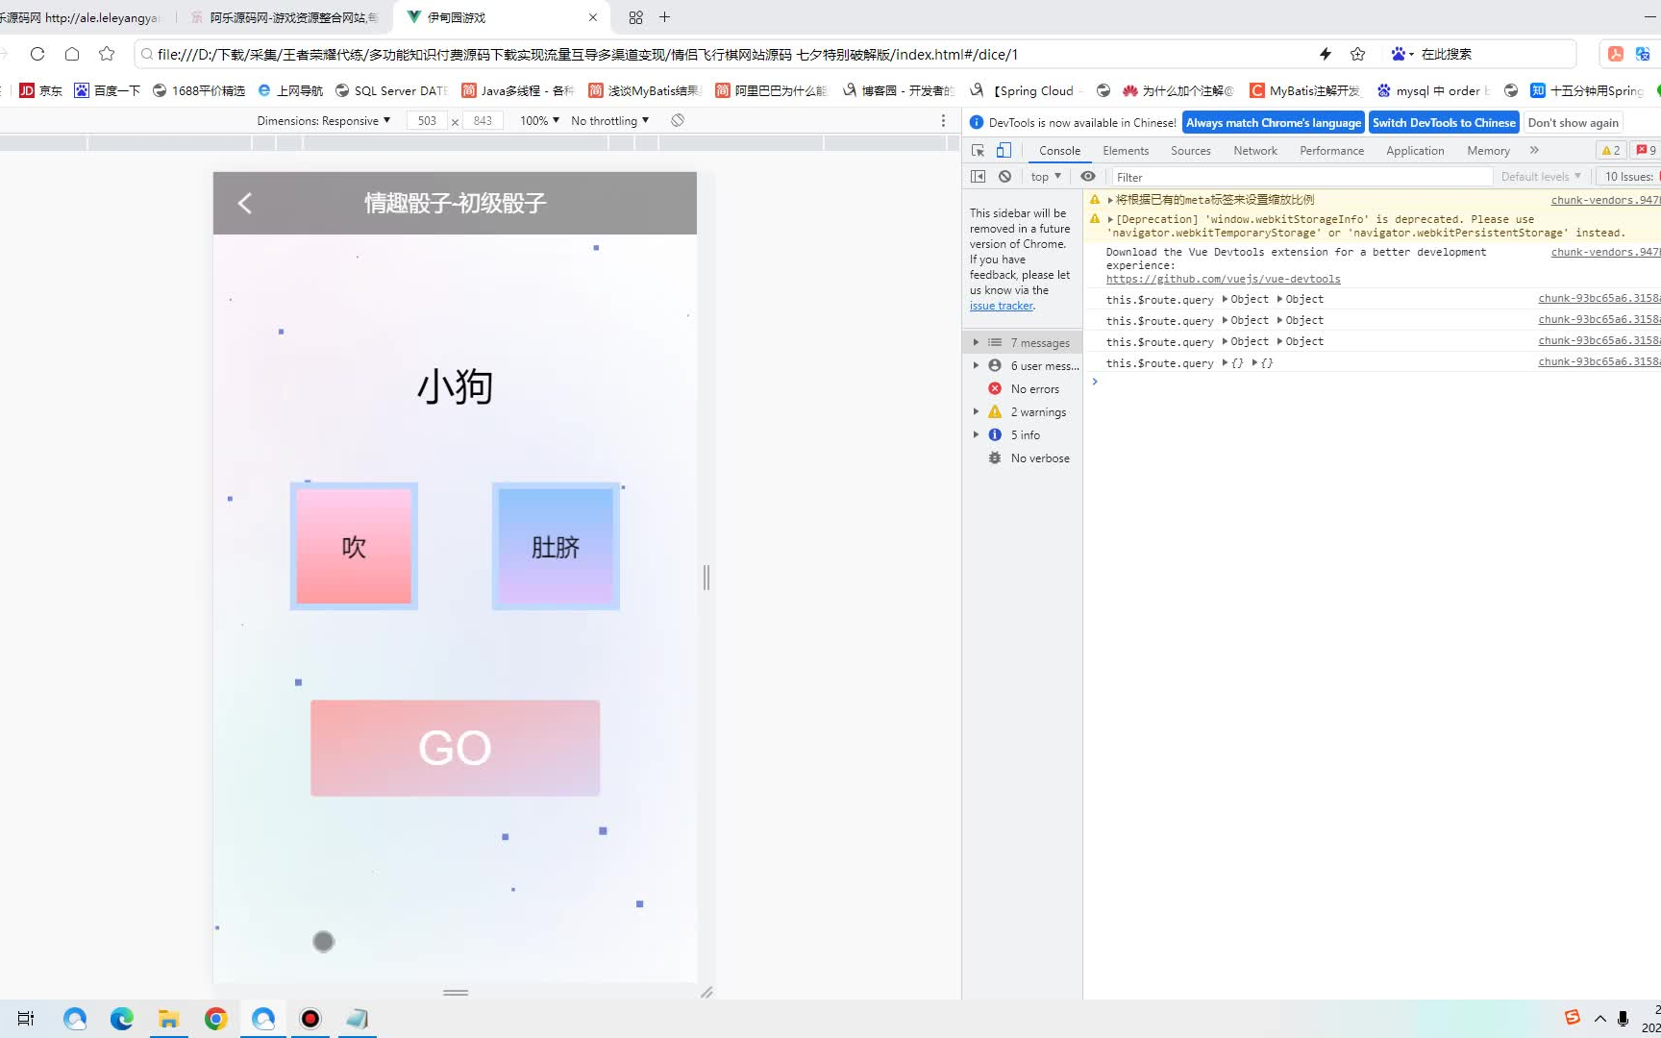Screen dimensions: 1661x1038
Task: Open the Edge browser taskbar icon
Action: pos(122,1019)
